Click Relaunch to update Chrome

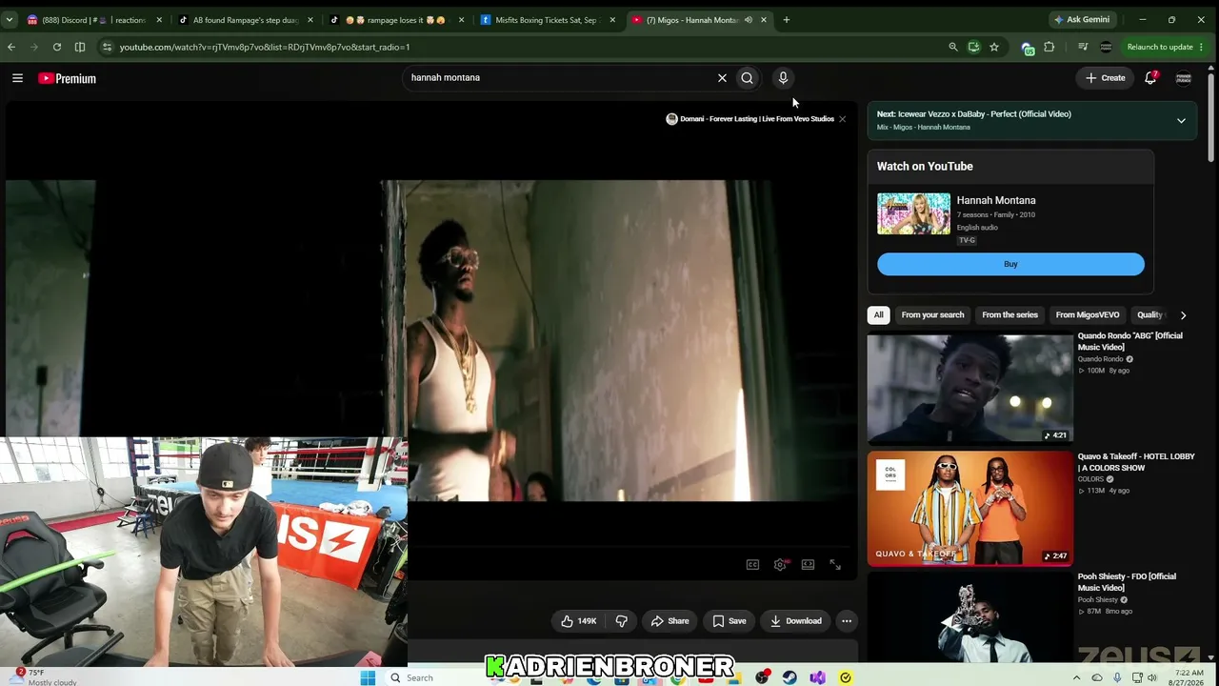1166,47
